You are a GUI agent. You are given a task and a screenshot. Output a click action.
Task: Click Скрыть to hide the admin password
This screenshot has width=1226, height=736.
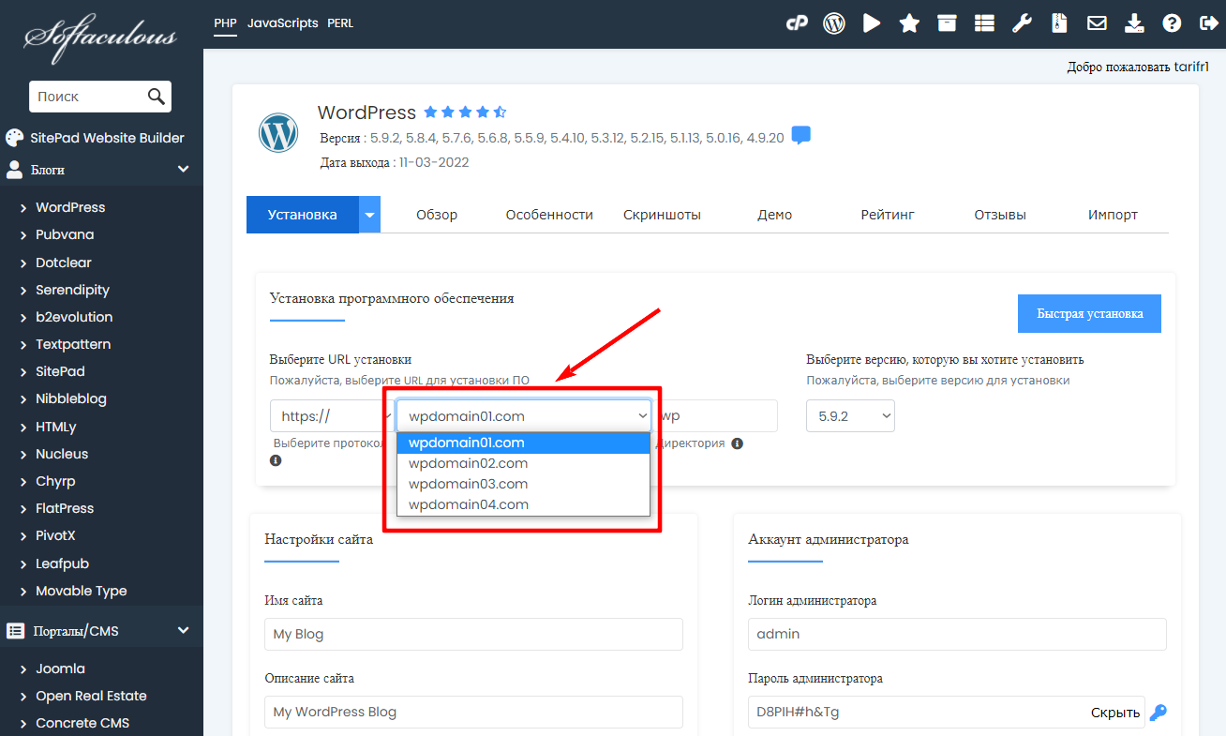(x=1115, y=713)
